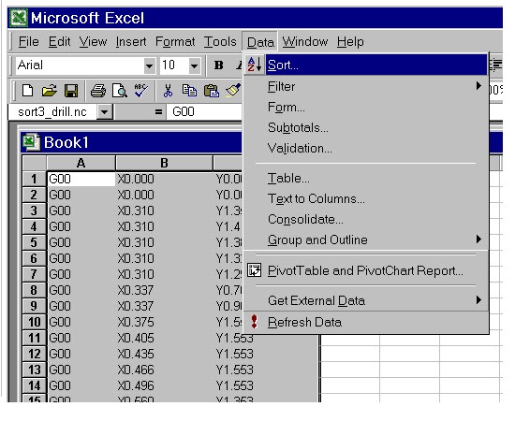This screenshot has width=515, height=421.
Task: Click cell B8 containing X0.337
Action: [x=164, y=290]
